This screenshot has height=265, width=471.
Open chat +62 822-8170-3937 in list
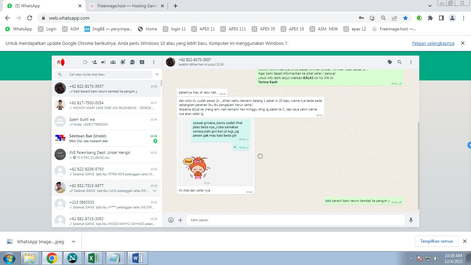[106, 88]
